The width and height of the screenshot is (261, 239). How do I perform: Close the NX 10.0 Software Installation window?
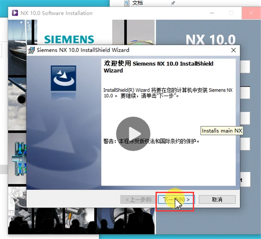pyautogui.click(x=251, y=13)
